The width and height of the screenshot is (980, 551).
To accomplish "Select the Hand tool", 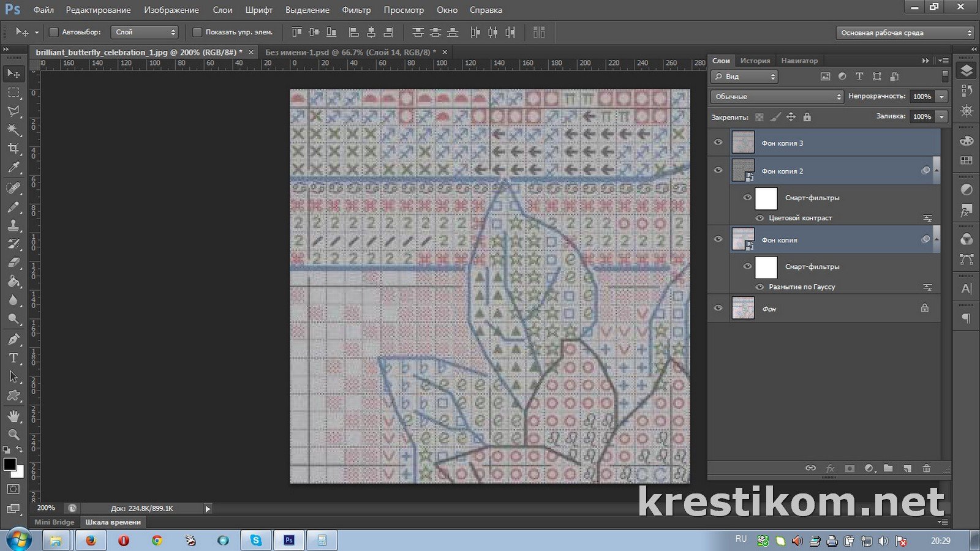I will click(x=13, y=416).
